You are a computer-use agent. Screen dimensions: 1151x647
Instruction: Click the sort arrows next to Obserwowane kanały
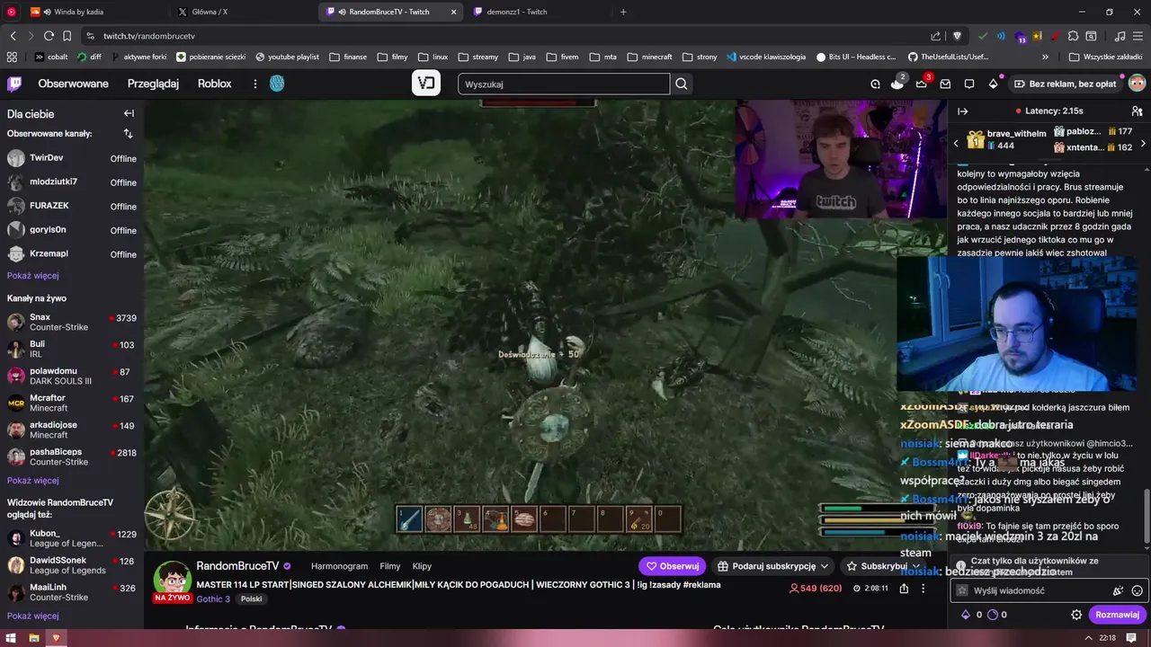(x=128, y=133)
